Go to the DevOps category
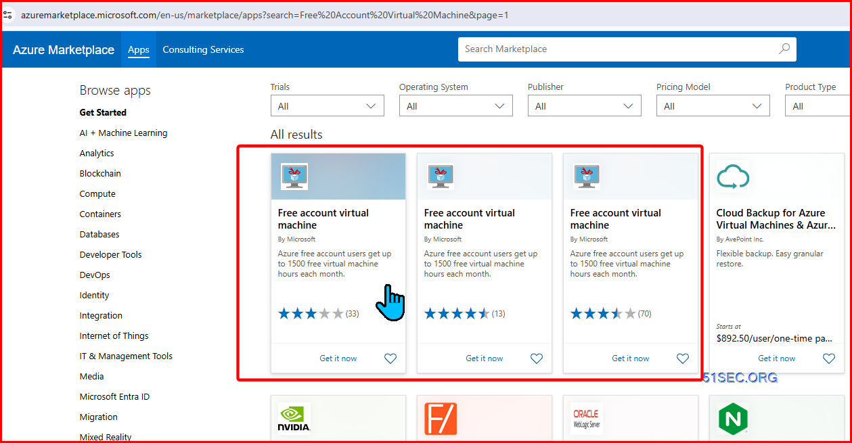This screenshot has width=852, height=443. 95,275
